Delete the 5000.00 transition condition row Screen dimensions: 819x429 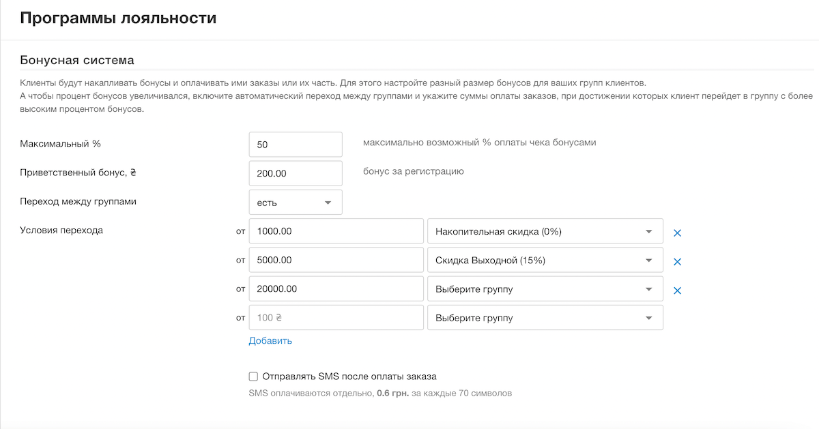pyautogui.click(x=677, y=261)
